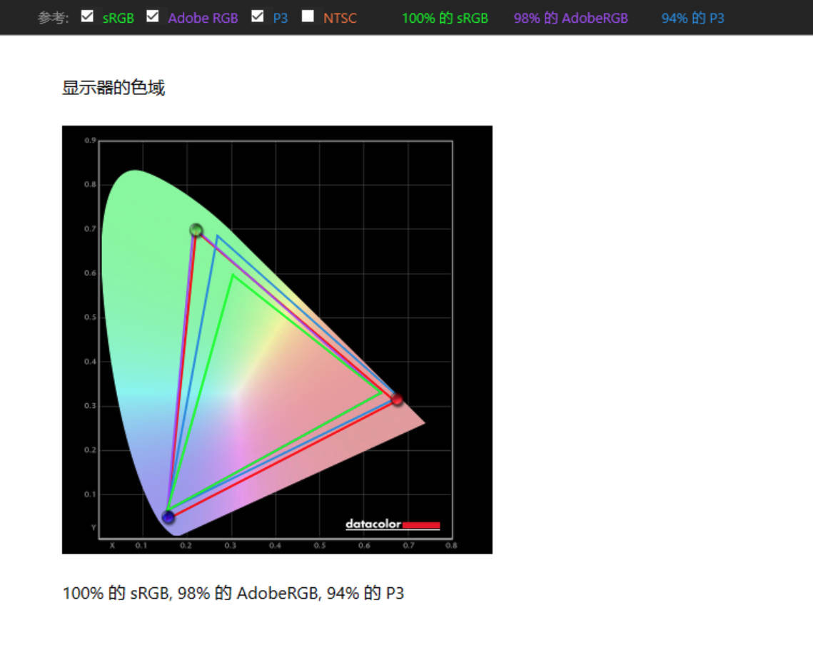Click the "显示器的色域" heading
813x660 pixels.
point(113,88)
